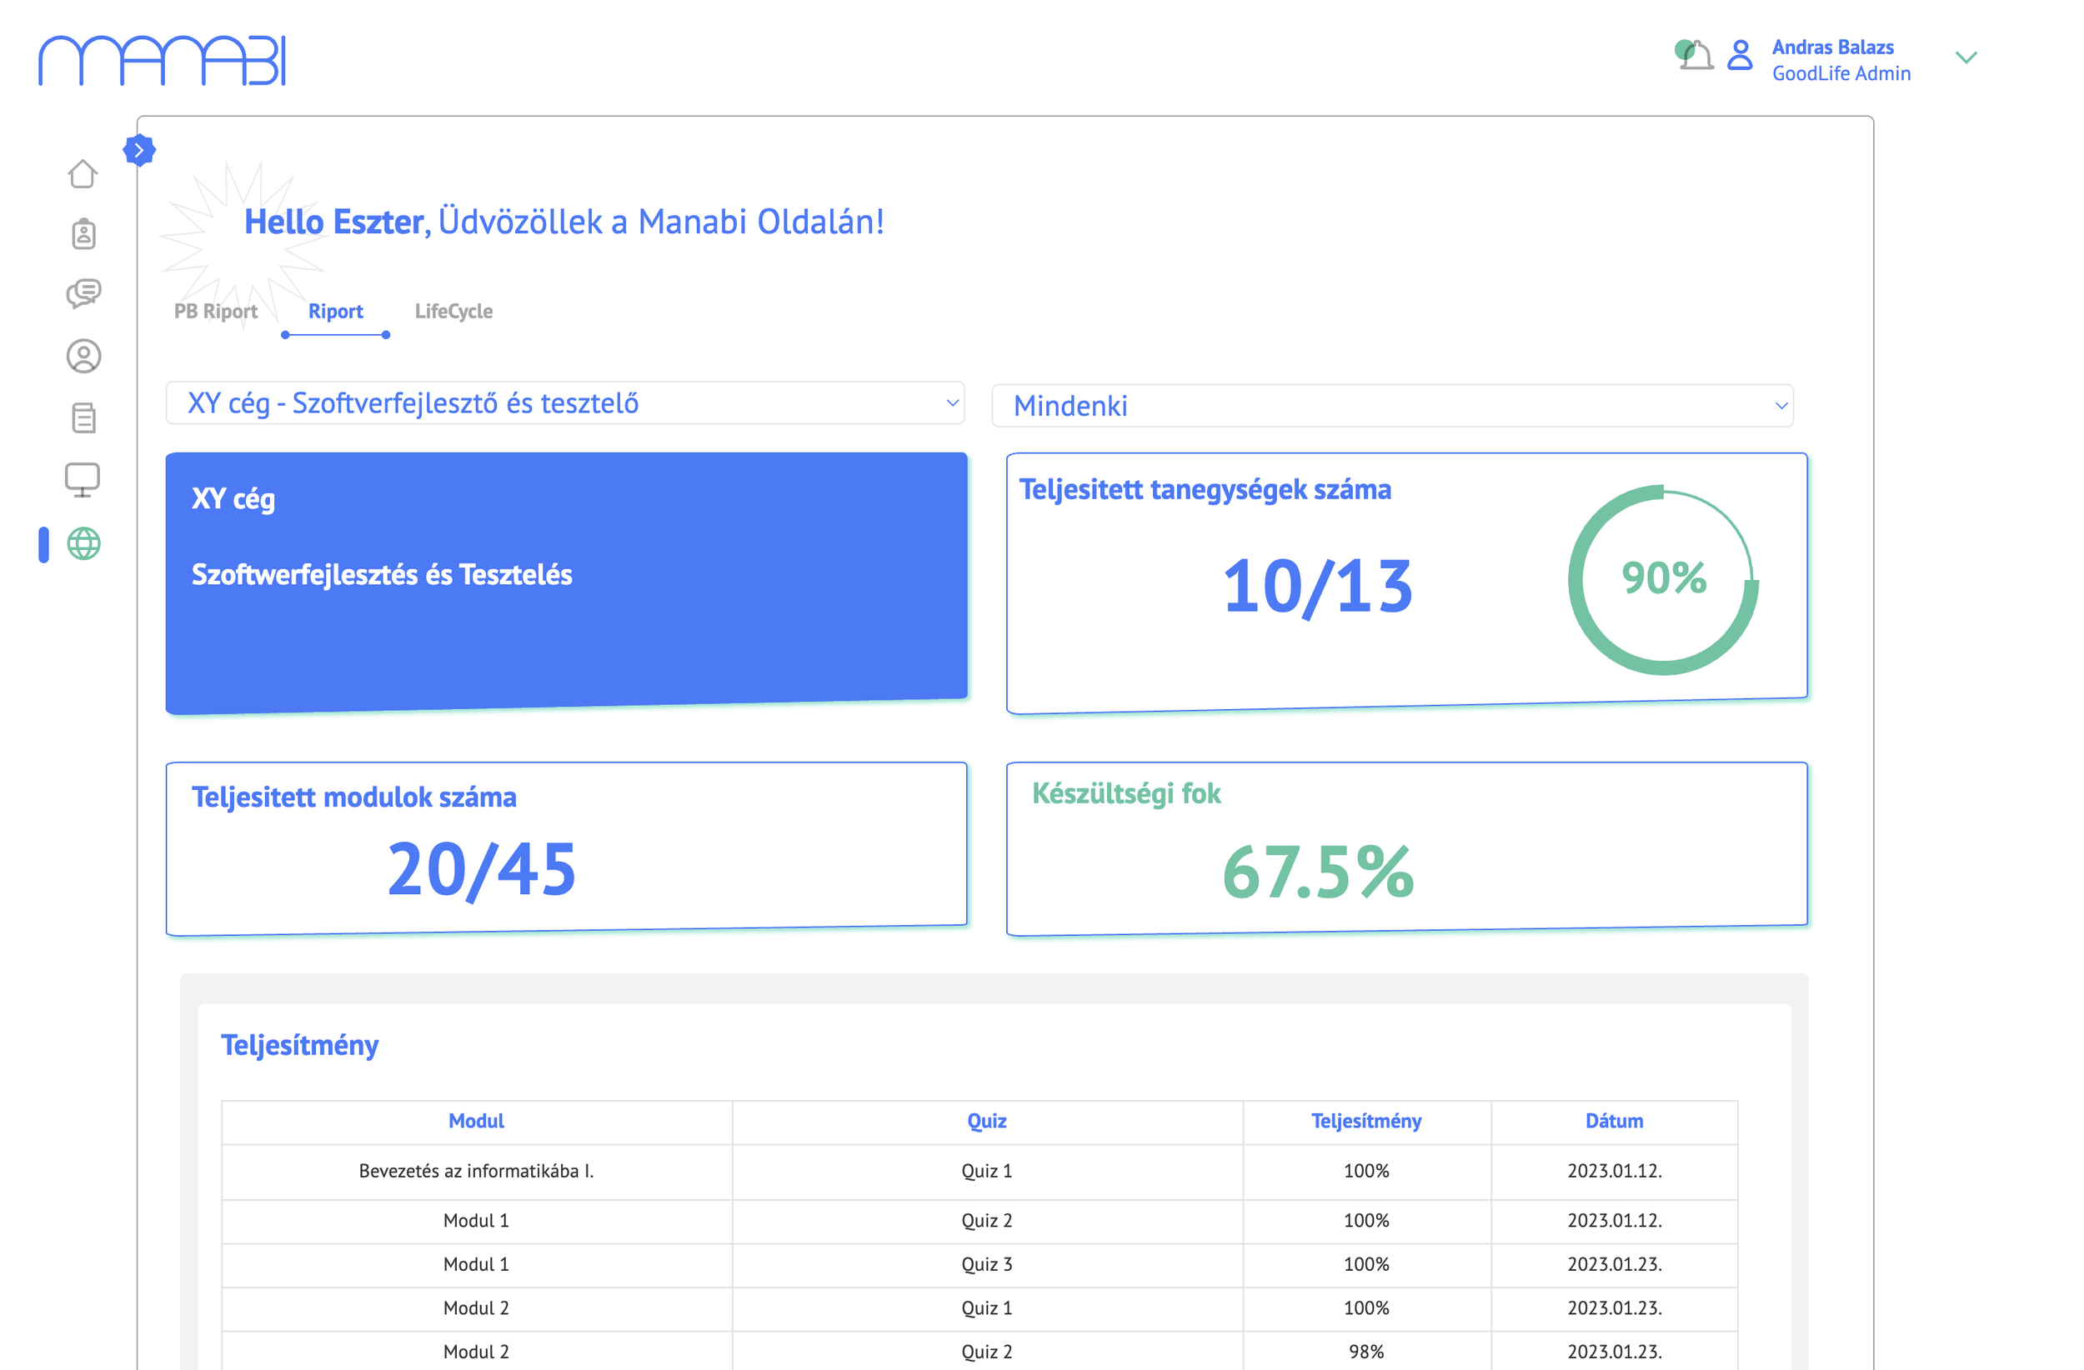Image resolution: width=2084 pixels, height=1370 pixels.
Task: Click the home icon in sidebar
Action: click(83, 173)
